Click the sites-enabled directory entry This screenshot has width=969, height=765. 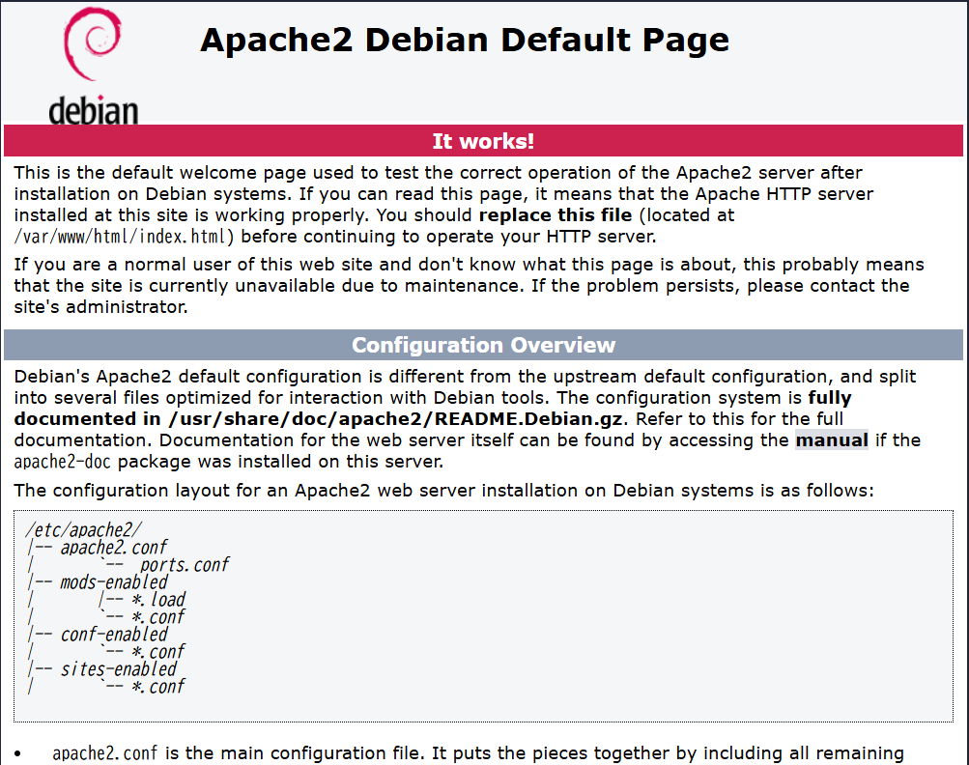point(118,668)
